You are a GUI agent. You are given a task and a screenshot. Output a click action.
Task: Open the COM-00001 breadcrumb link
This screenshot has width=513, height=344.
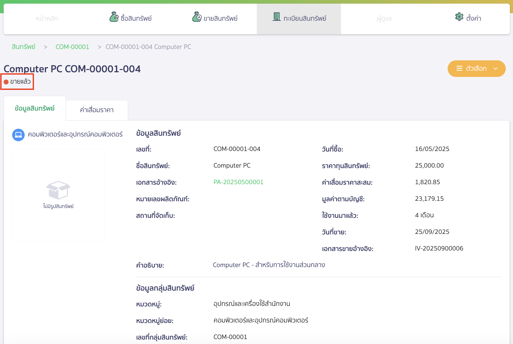coord(72,47)
